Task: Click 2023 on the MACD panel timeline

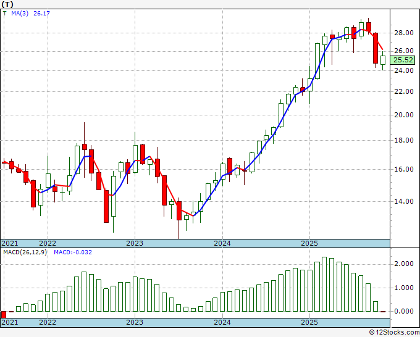Action: coord(135,322)
